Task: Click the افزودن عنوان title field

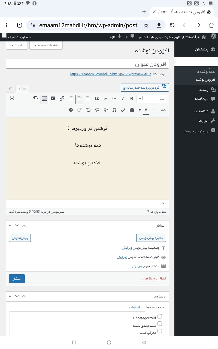Action: click(87, 64)
